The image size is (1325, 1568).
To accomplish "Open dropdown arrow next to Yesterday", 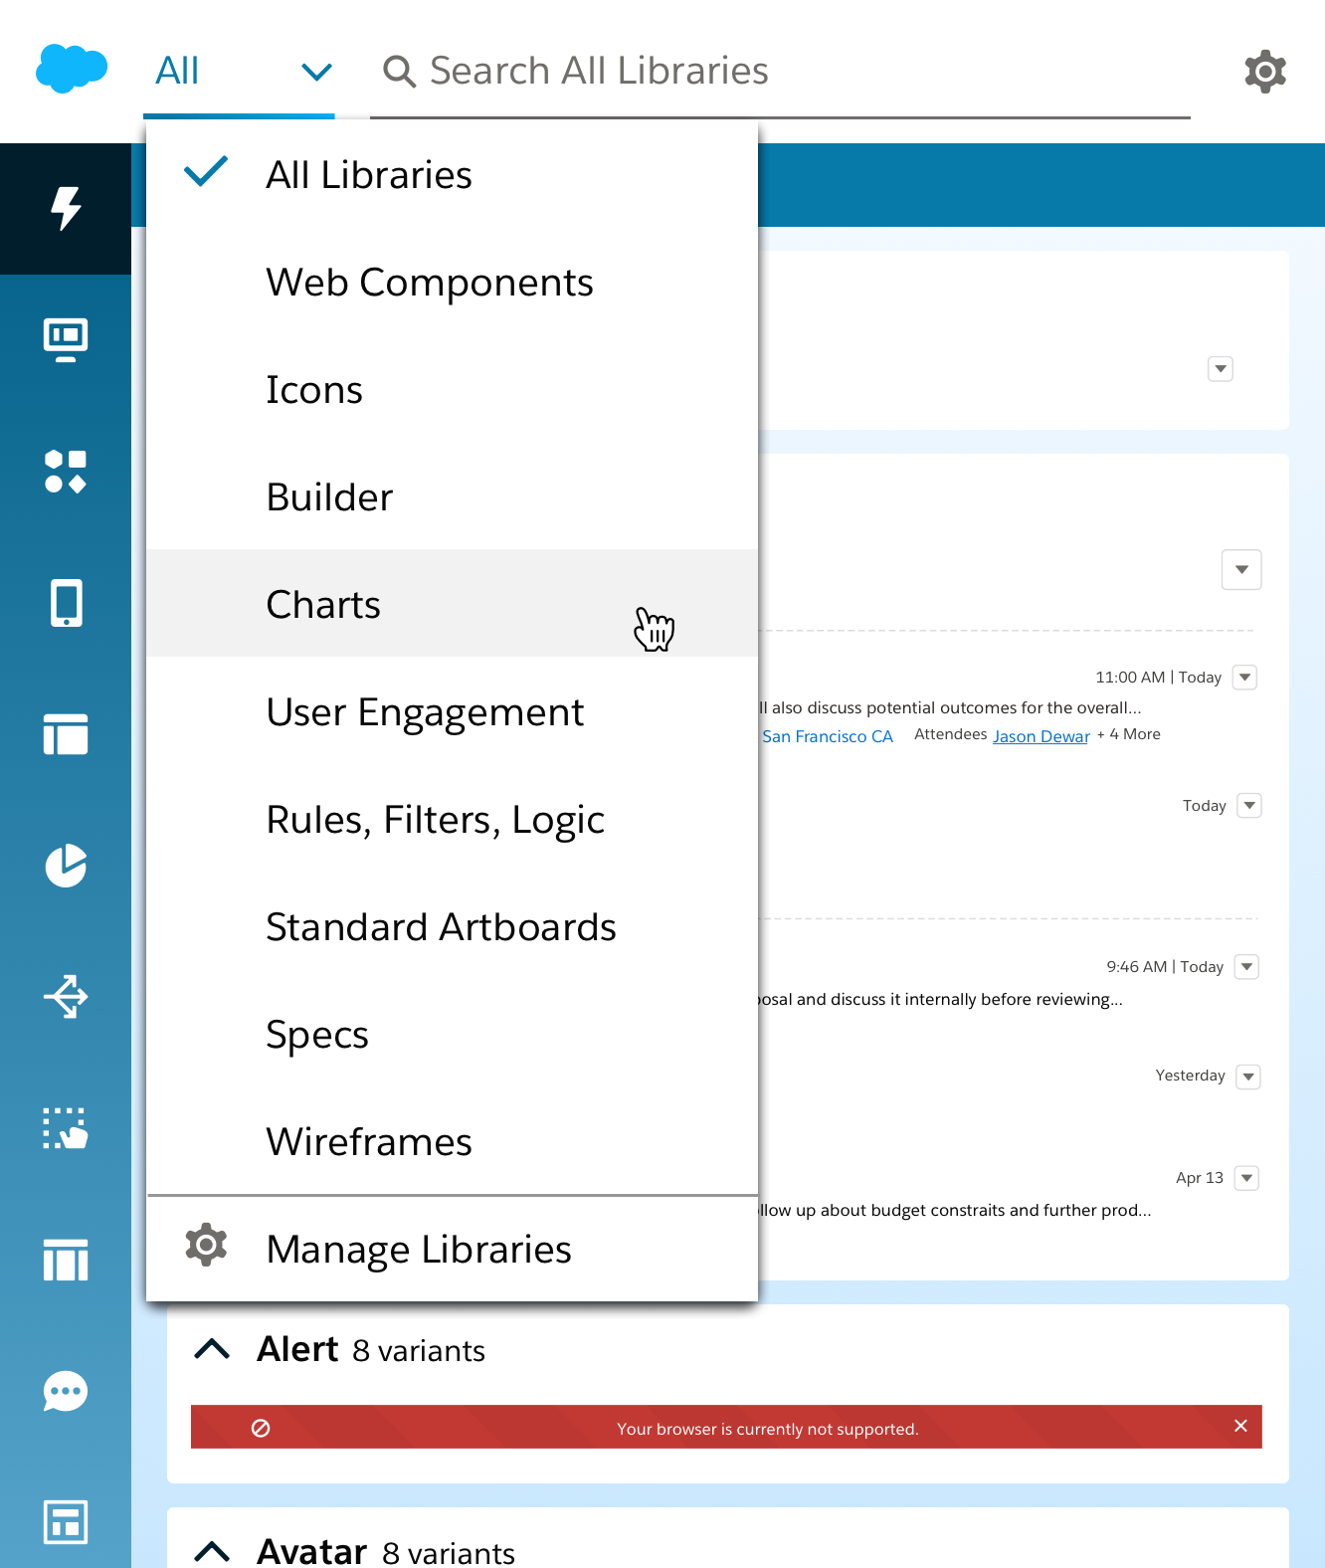I will tap(1248, 1077).
